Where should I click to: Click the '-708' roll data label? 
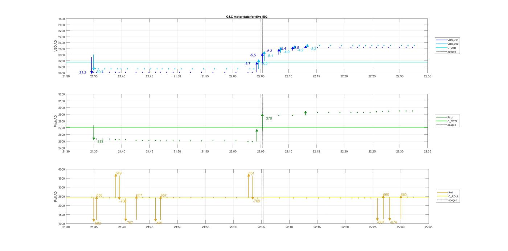click(257, 201)
